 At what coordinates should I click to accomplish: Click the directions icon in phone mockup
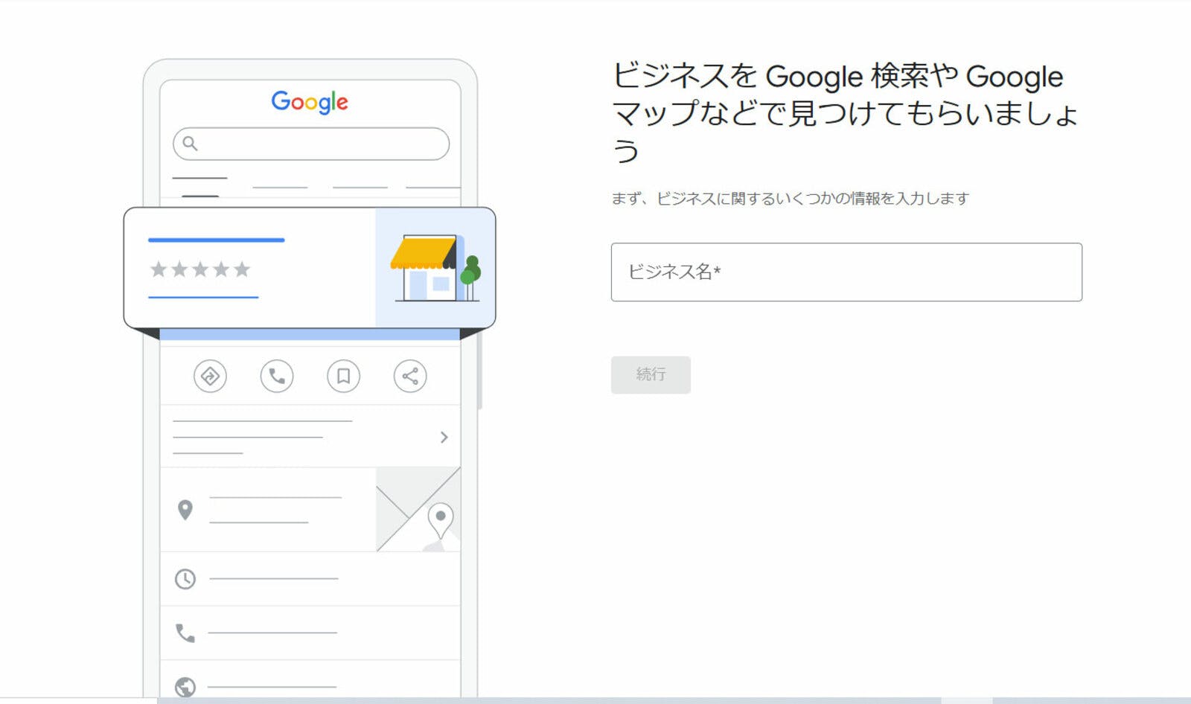click(210, 376)
